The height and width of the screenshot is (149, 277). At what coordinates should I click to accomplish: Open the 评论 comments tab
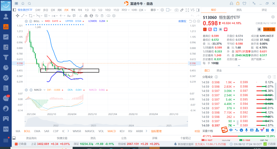point(264,10)
